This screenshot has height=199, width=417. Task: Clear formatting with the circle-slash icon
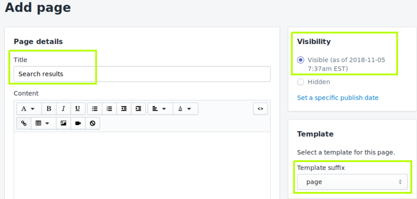(93, 123)
